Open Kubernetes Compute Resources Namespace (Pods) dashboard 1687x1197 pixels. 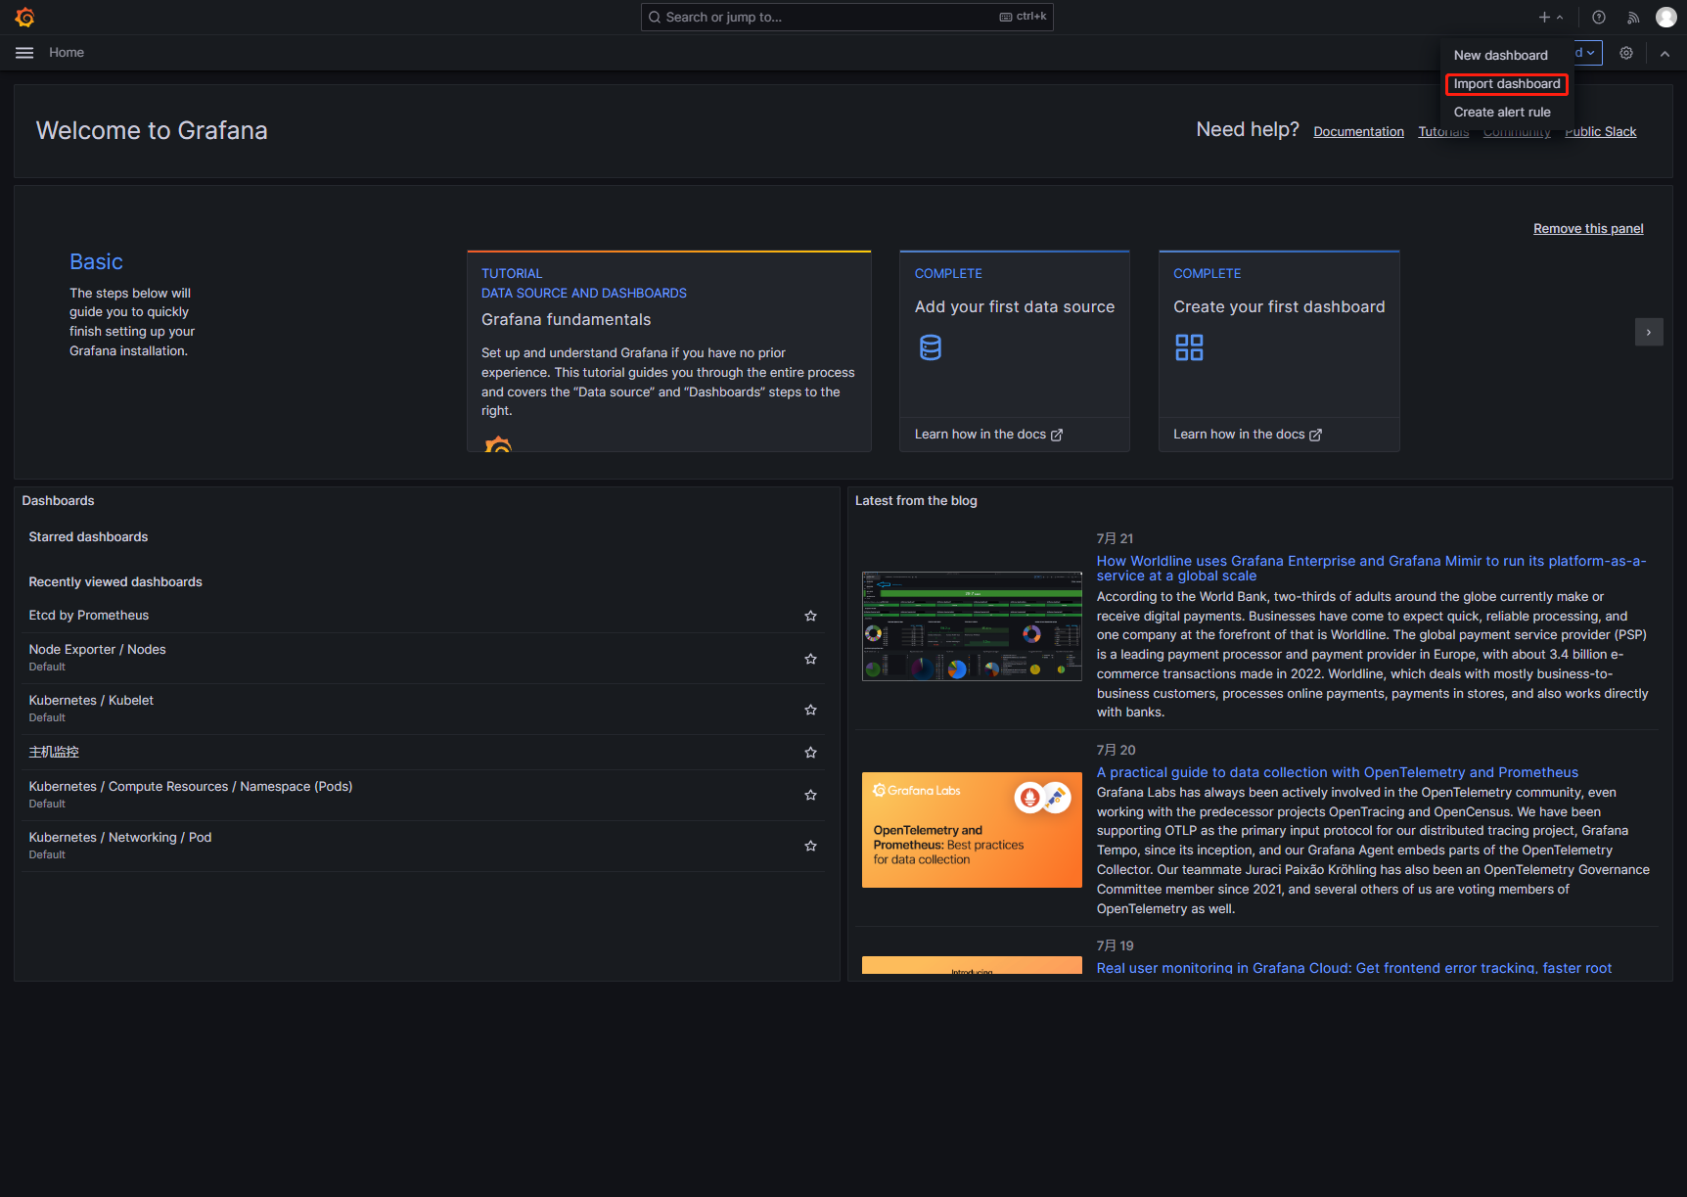coord(191,787)
